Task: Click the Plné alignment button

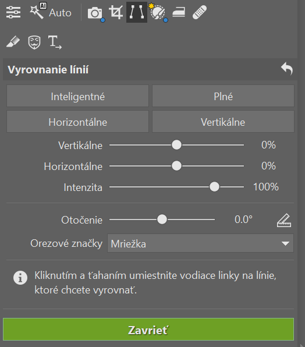Action: (x=223, y=96)
